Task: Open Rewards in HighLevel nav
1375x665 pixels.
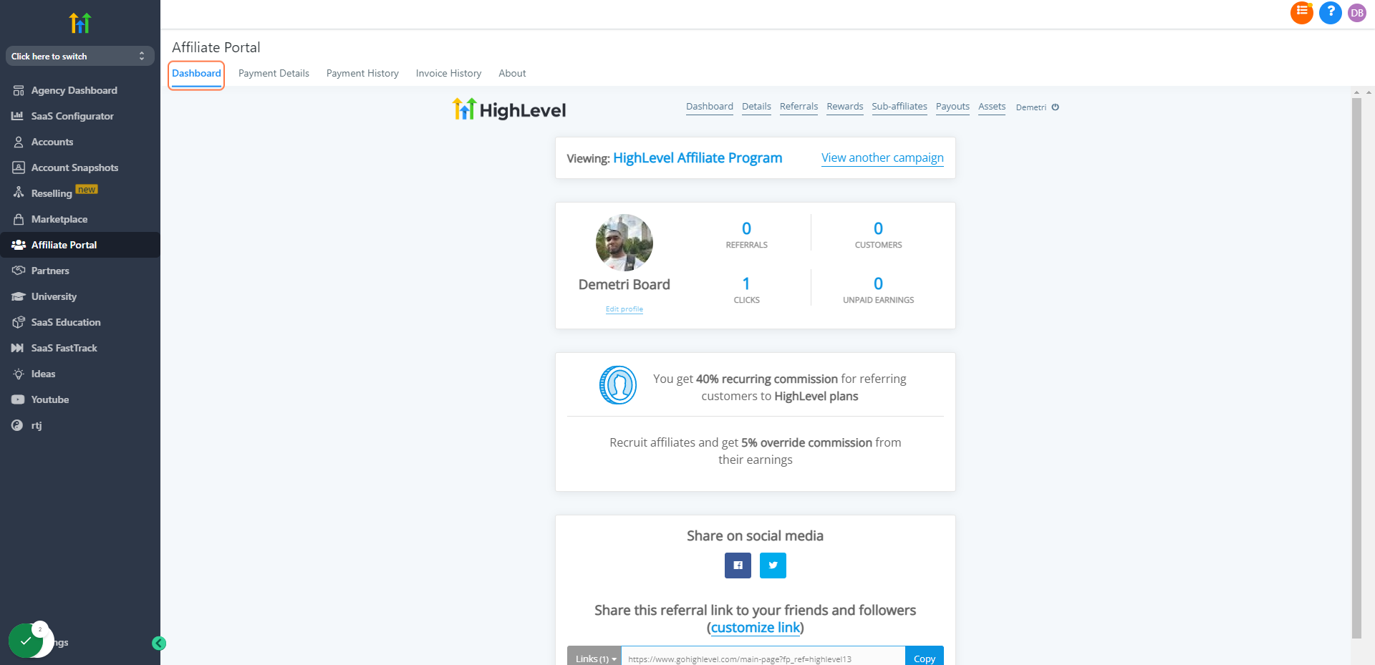Action: pyautogui.click(x=845, y=107)
